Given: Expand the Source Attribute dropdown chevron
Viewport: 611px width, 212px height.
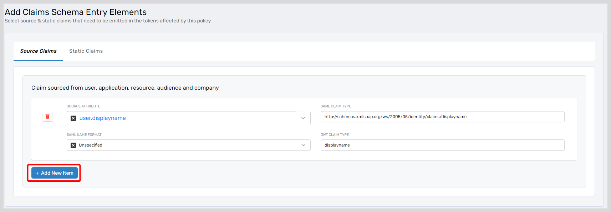Looking at the screenshot, I should coord(303,118).
